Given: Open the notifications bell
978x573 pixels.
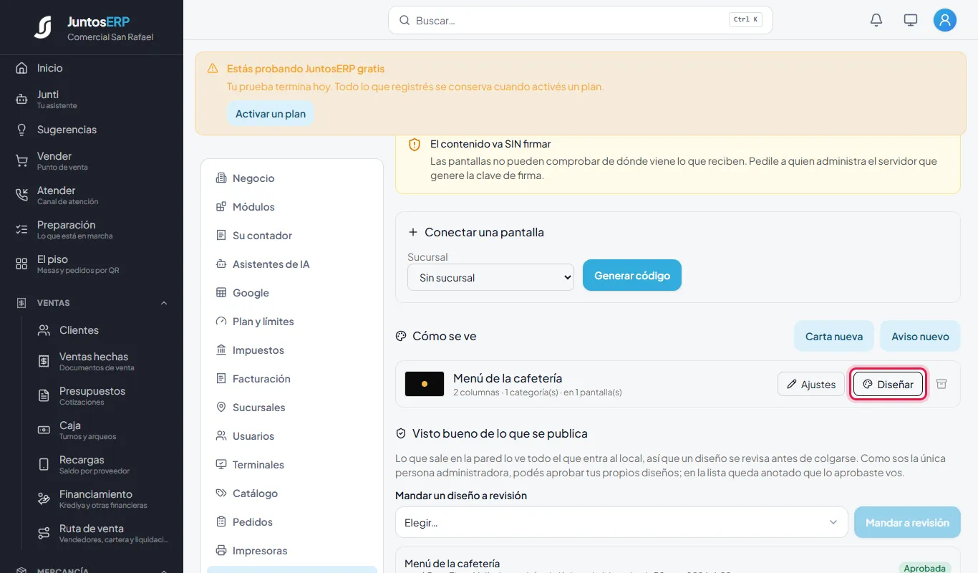Looking at the screenshot, I should (876, 20).
